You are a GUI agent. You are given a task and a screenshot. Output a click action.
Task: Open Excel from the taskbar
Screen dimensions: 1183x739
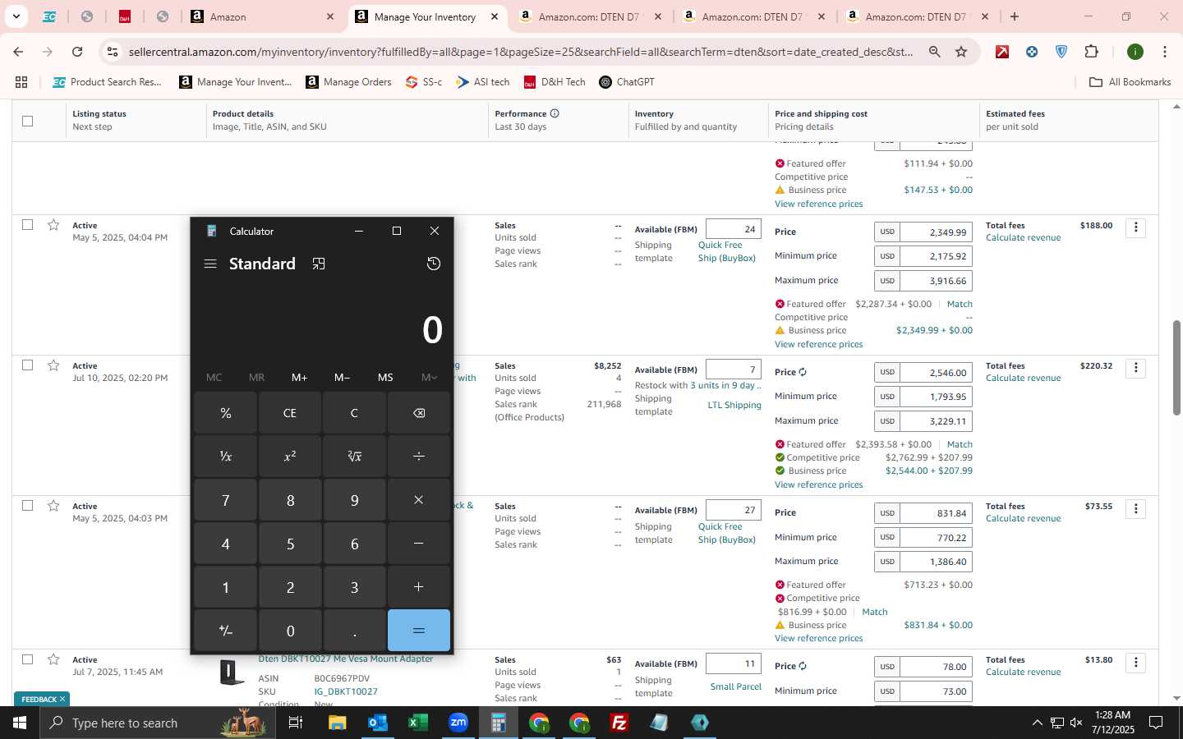[418, 723]
